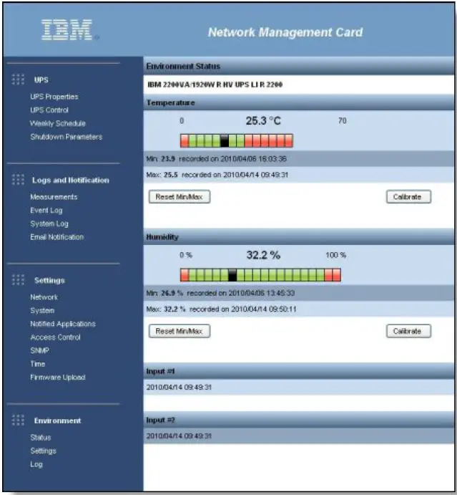Open Environment Log link
The width and height of the screenshot is (457, 495).
36,464
